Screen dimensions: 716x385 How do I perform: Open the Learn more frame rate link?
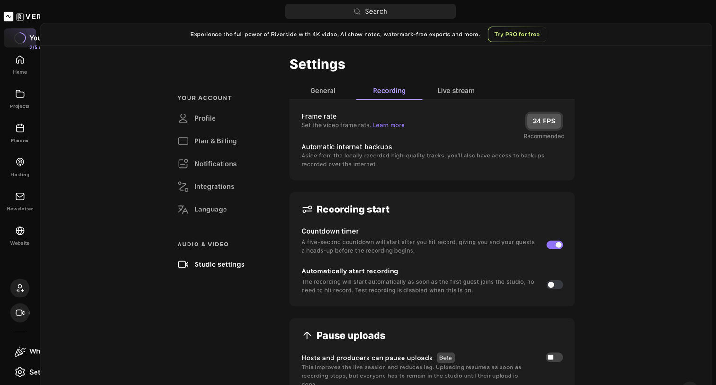[x=388, y=125]
